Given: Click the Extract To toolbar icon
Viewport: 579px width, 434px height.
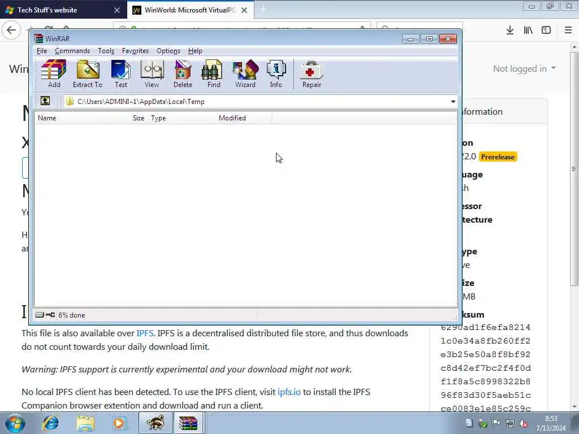Looking at the screenshot, I should tap(88, 74).
